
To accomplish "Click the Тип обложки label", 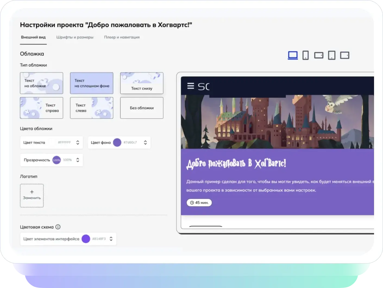I will pos(33,65).
